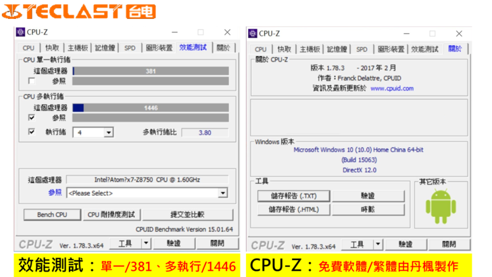Click the processor name field Intel Atom x7-Z8750

coord(147,180)
